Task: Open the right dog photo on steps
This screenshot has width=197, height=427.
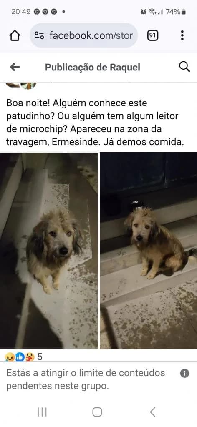Action: pos(149,251)
